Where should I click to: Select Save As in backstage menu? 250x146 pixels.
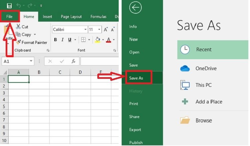pos(136,78)
